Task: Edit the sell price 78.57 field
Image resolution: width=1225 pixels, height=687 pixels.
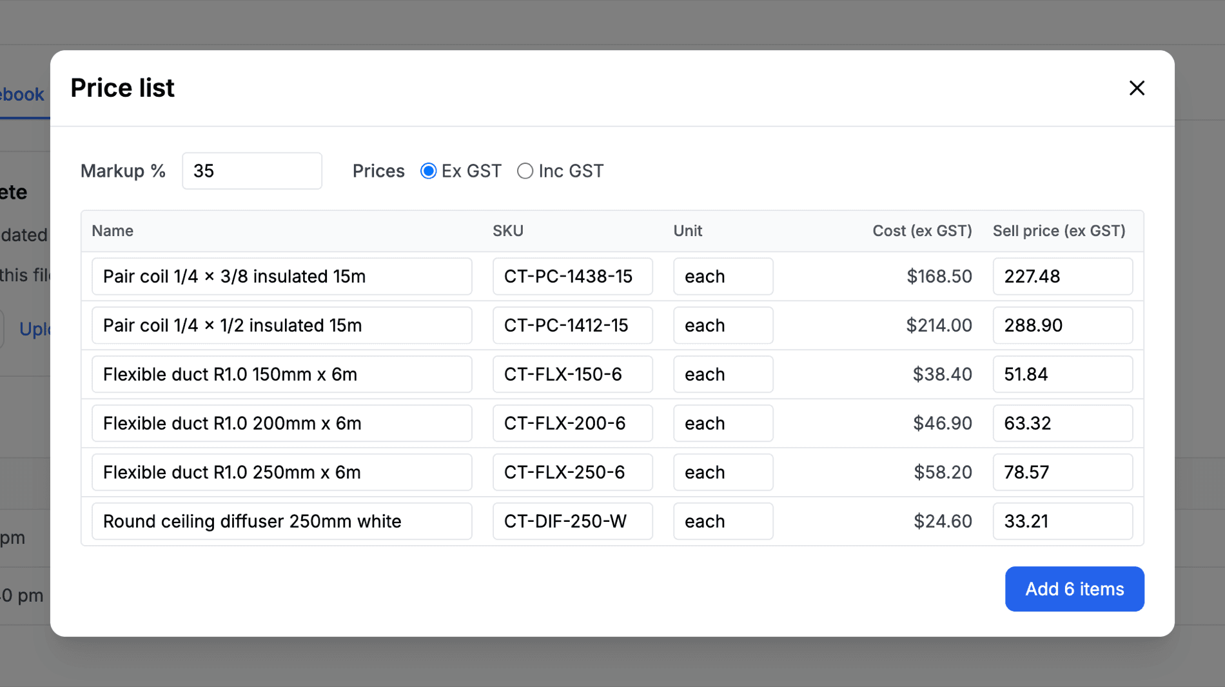Action: (1063, 472)
